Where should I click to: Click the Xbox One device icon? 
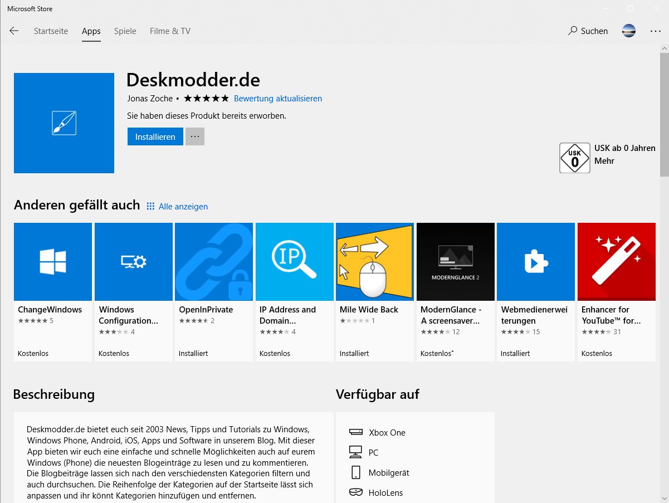click(x=355, y=432)
